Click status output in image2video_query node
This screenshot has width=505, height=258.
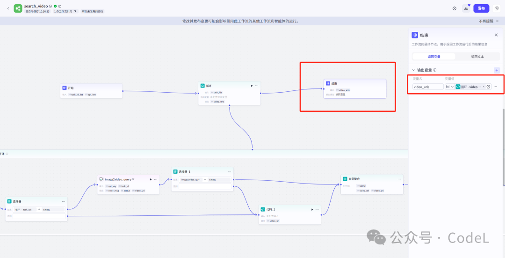coord(127,191)
